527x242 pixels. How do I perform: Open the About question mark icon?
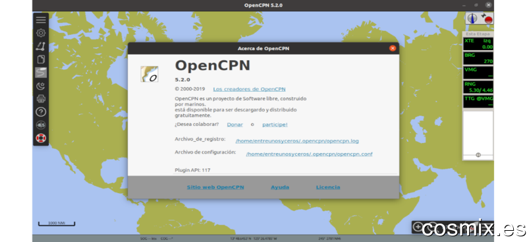41,111
